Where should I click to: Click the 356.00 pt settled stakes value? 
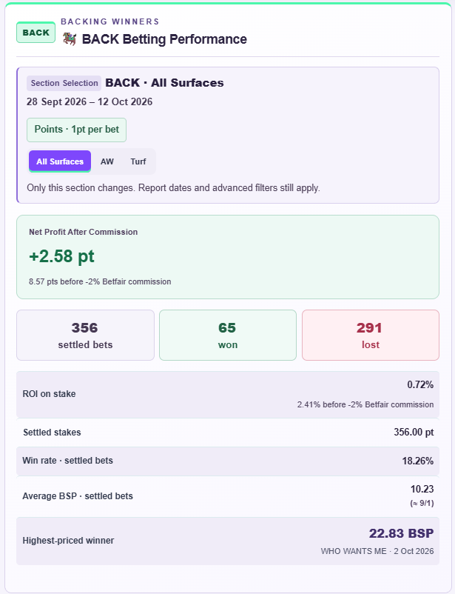pyautogui.click(x=414, y=433)
